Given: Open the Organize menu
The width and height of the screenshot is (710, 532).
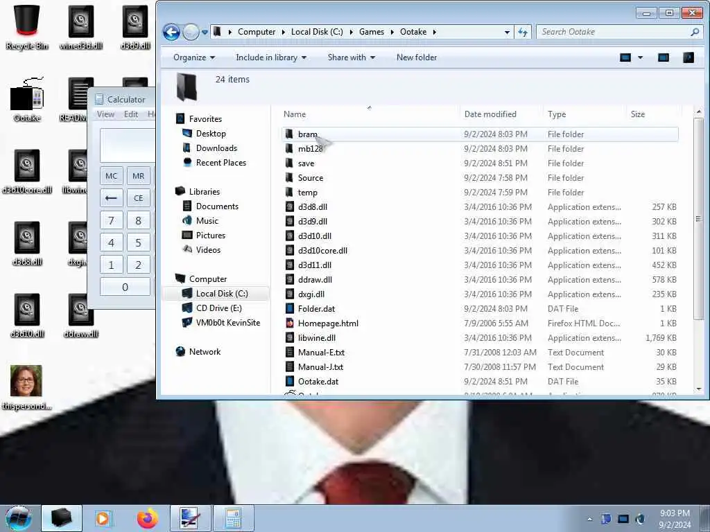Looking at the screenshot, I should [x=194, y=57].
